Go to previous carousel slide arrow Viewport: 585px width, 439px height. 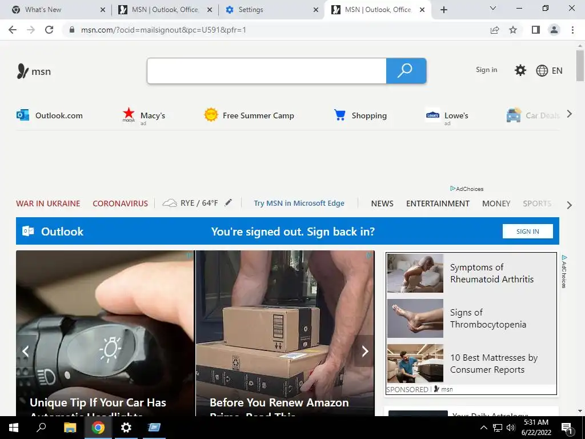coord(25,351)
